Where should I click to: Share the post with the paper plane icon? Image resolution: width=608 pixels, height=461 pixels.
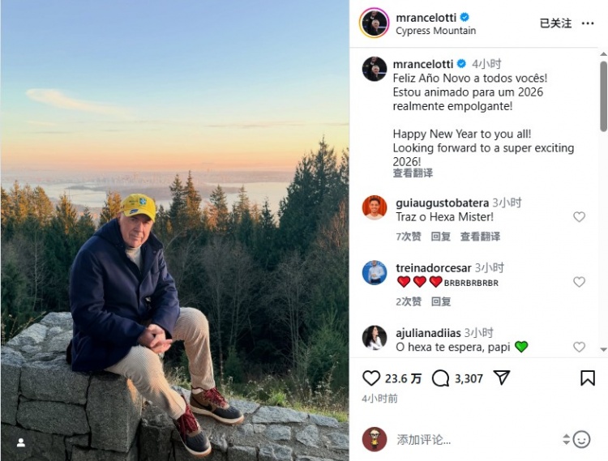click(x=502, y=378)
